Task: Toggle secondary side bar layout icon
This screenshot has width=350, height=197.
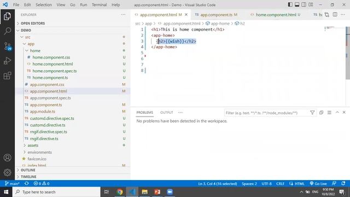Action: (x=304, y=5)
